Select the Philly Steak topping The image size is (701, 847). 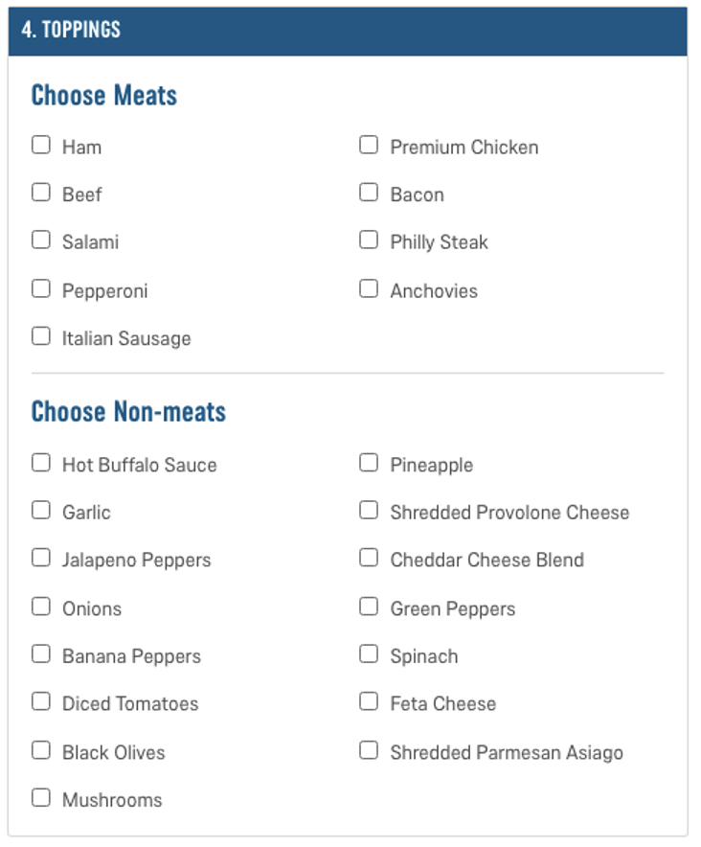coord(369,240)
